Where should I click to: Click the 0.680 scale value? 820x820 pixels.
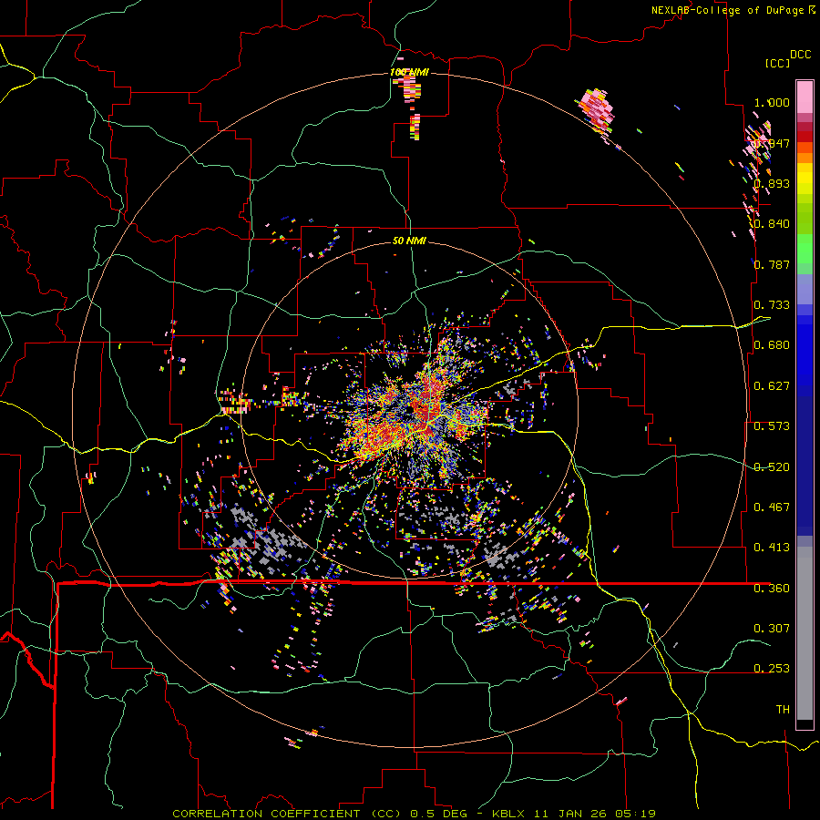pos(772,345)
